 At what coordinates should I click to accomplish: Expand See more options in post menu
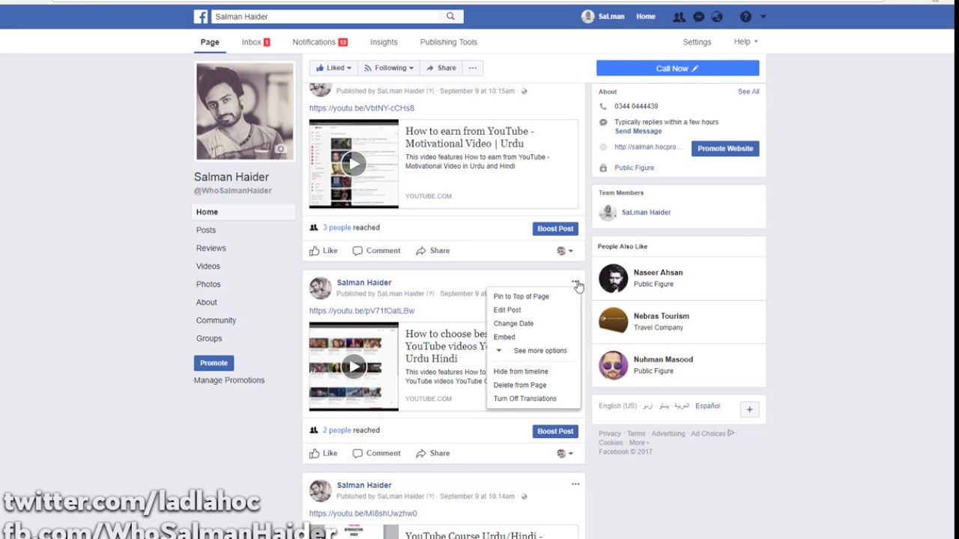tap(532, 350)
